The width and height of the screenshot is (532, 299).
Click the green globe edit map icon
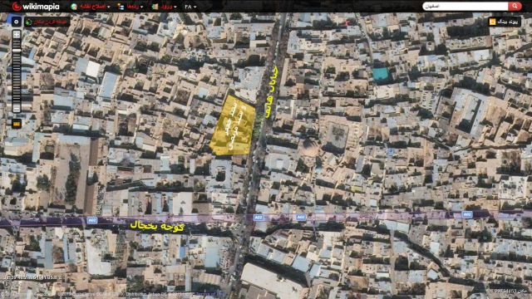pyautogui.click(x=74, y=7)
